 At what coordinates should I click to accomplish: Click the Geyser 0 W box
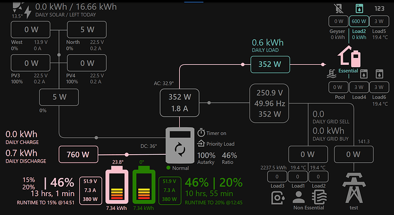click(x=339, y=21)
